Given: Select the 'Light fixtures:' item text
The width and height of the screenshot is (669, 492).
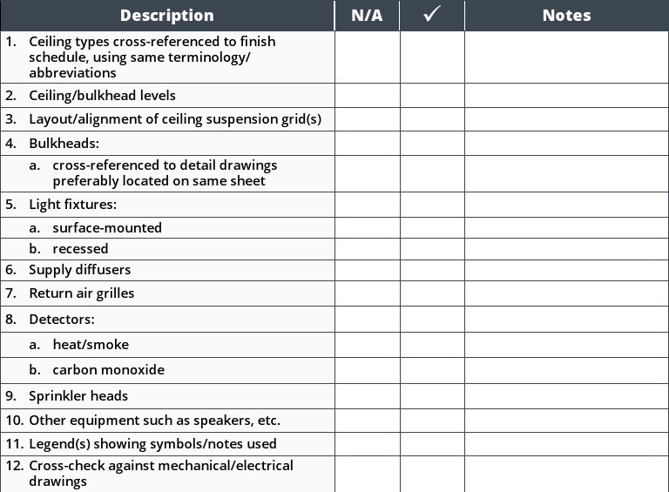Looking at the screenshot, I should [72, 205].
